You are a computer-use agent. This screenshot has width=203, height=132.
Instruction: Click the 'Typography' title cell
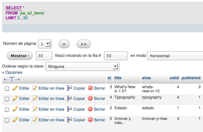[x=125, y=97]
